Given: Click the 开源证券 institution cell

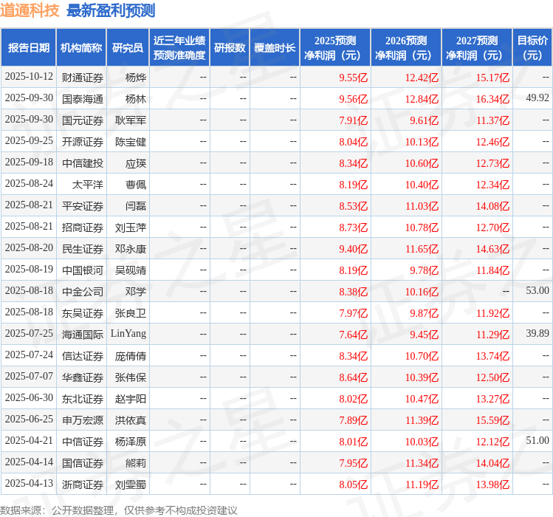Looking at the screenshot, I should click(x=83, y=142).
